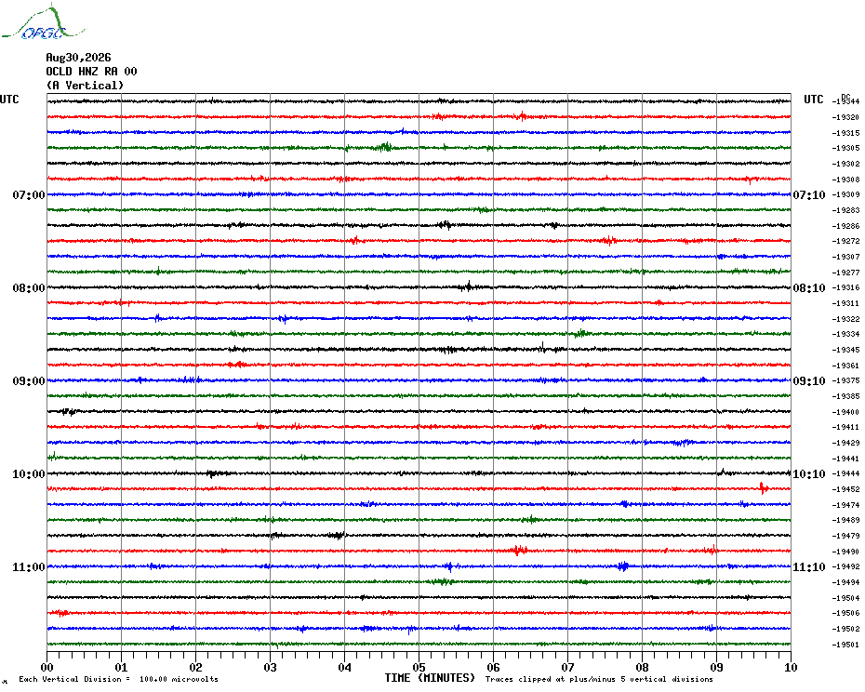This screenshot has height=692, width=865.
Task: Click DC offset value '-19334'
Action: click(845, 335)
